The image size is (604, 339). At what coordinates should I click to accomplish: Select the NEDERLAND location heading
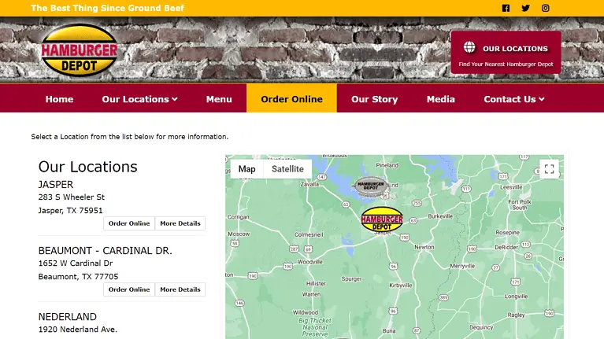tap(68, 317)
